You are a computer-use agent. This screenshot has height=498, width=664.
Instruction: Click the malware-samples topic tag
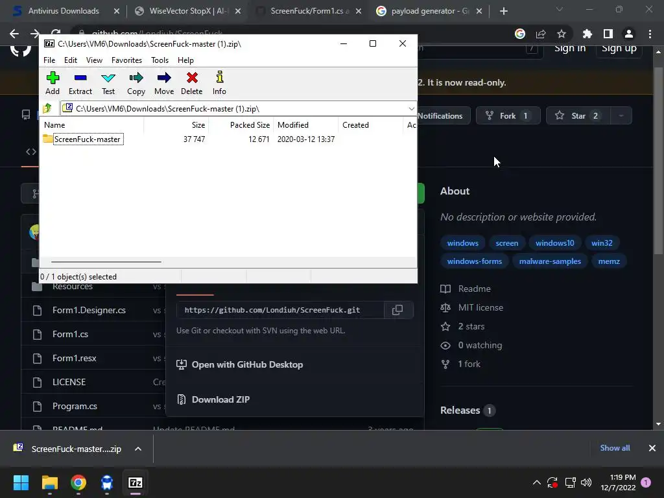click(550, 261)
